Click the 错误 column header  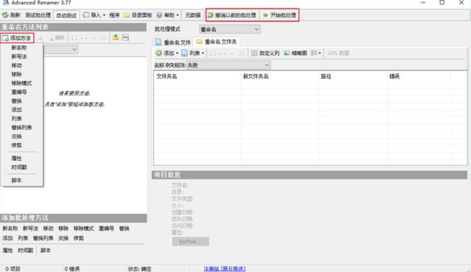pos(418,76)
